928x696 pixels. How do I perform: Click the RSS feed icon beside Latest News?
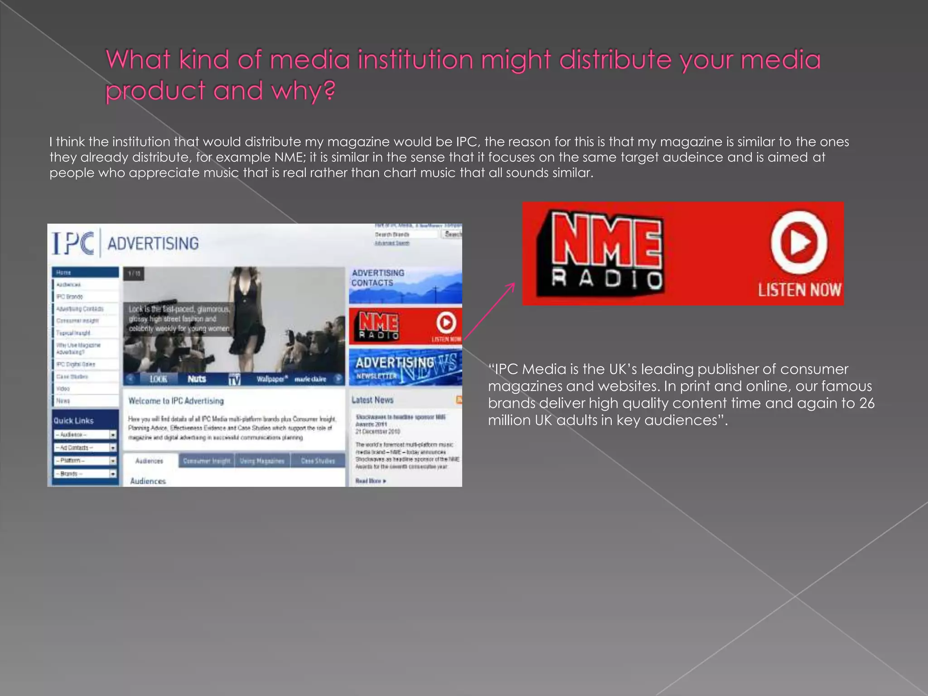click(x=459, y=400)
